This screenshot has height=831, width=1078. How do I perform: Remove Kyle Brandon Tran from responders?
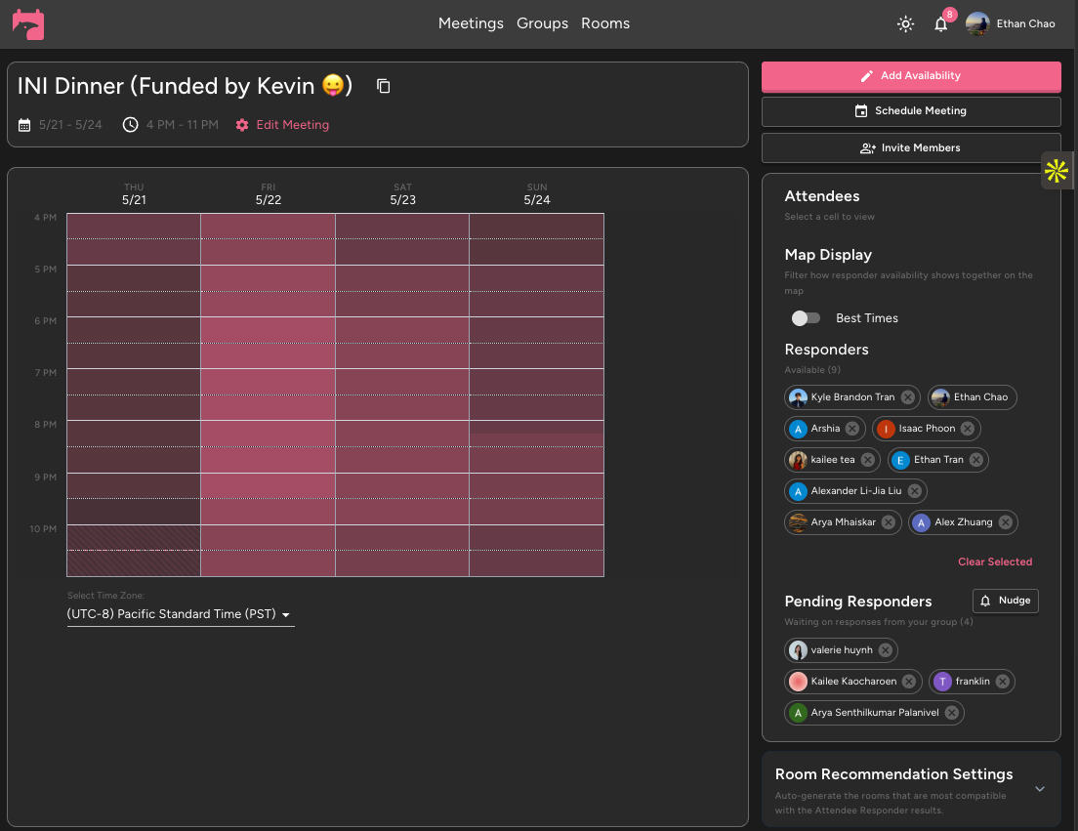pos(907,397)
